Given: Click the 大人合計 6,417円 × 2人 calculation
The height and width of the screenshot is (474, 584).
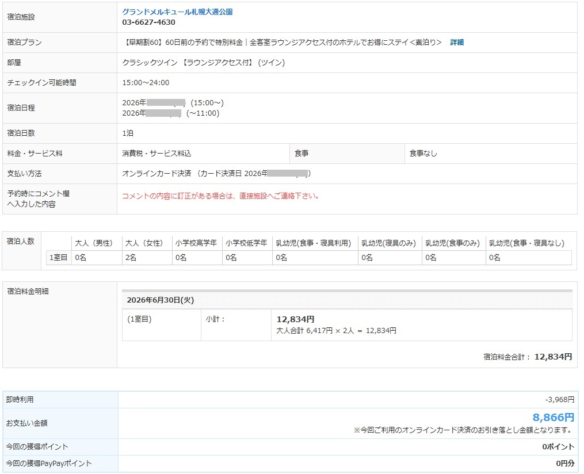Looking at the screenshot, I should tap(336, 331).
